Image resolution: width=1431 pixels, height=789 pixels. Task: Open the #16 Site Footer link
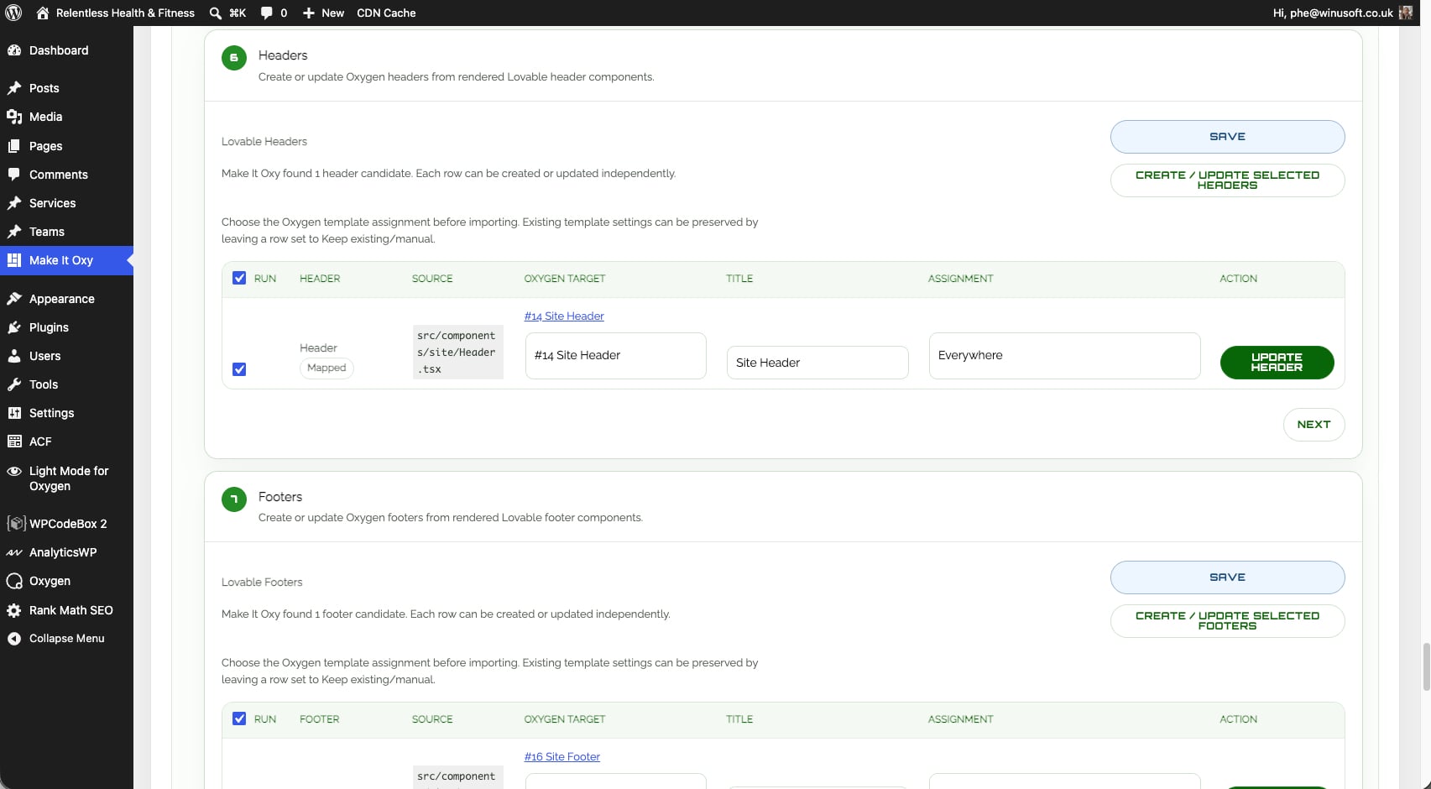tap(562, 757)
